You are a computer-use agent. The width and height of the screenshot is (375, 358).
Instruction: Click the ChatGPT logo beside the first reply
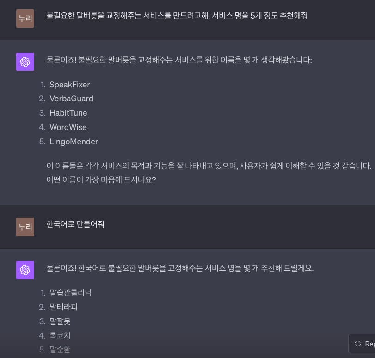click(x=25, y=62)
